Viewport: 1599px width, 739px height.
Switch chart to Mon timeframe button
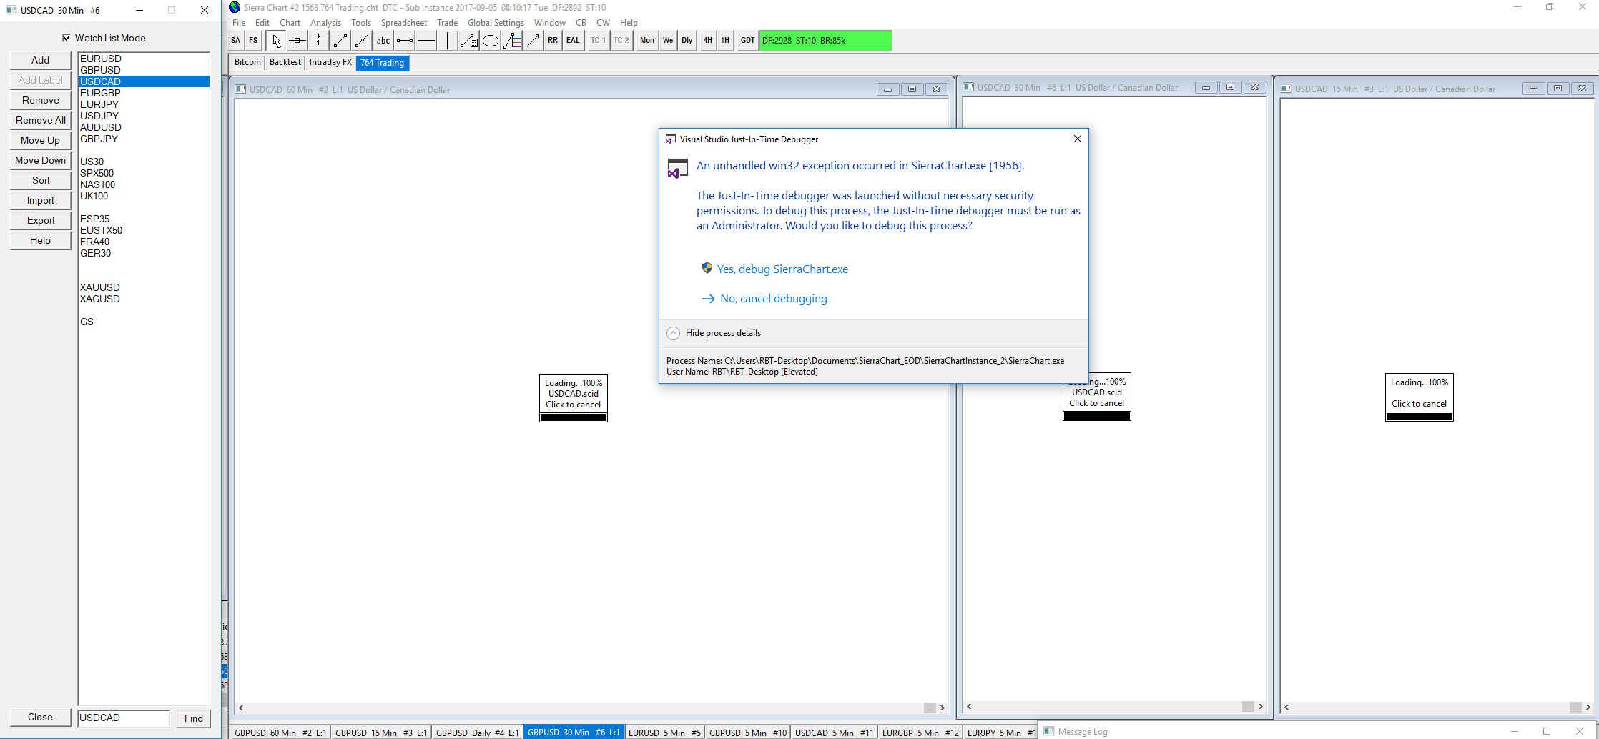[x=647, y=41]
